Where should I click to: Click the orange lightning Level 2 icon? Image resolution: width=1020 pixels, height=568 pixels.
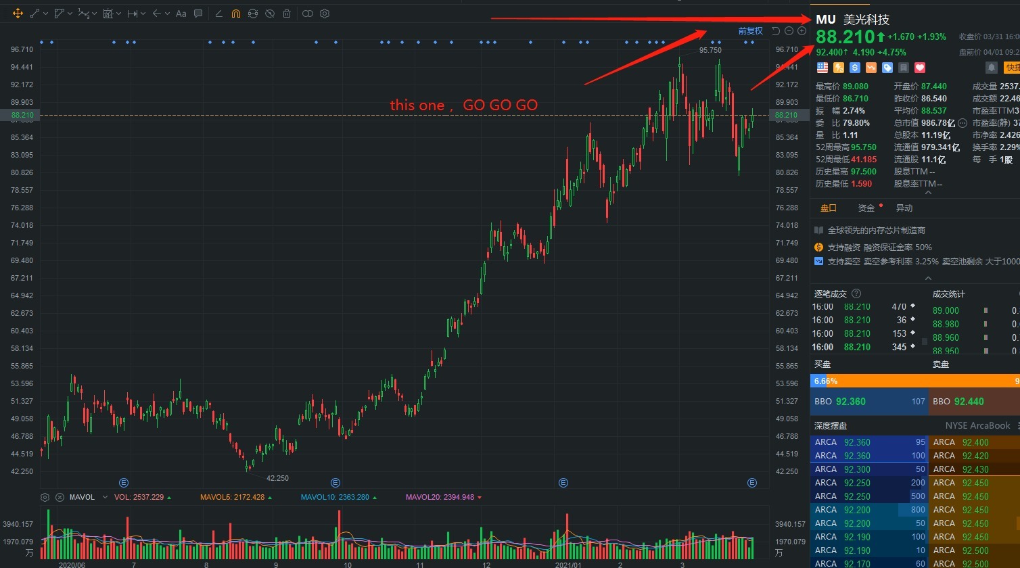click(839, 68)
